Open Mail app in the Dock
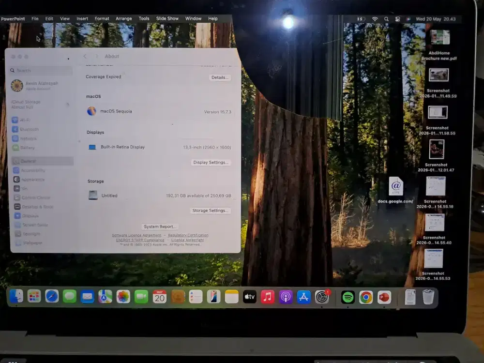 click(87, 297)
